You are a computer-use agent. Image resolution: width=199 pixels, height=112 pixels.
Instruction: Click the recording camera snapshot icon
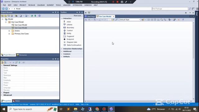point(122,2)
